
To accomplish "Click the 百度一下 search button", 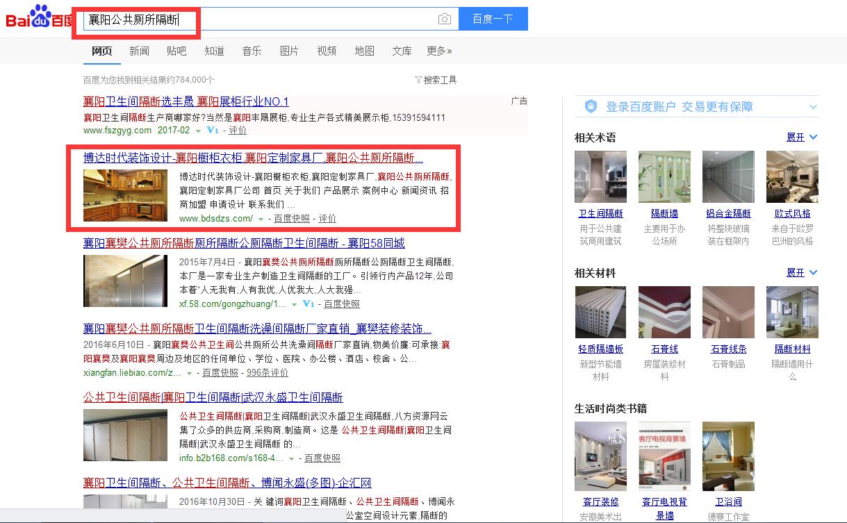I will (x=493, y=19).
